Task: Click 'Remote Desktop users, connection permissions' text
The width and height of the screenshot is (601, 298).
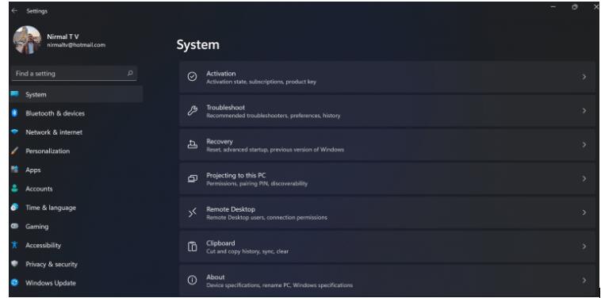Action: [266, 217]
